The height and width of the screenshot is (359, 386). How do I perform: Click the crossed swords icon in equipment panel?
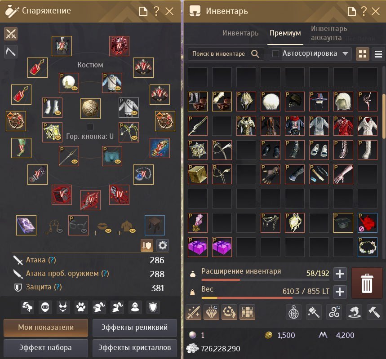click(11, 34)
